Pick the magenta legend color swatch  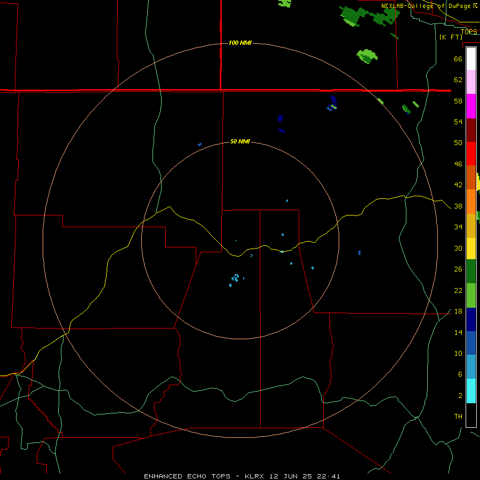471,106
